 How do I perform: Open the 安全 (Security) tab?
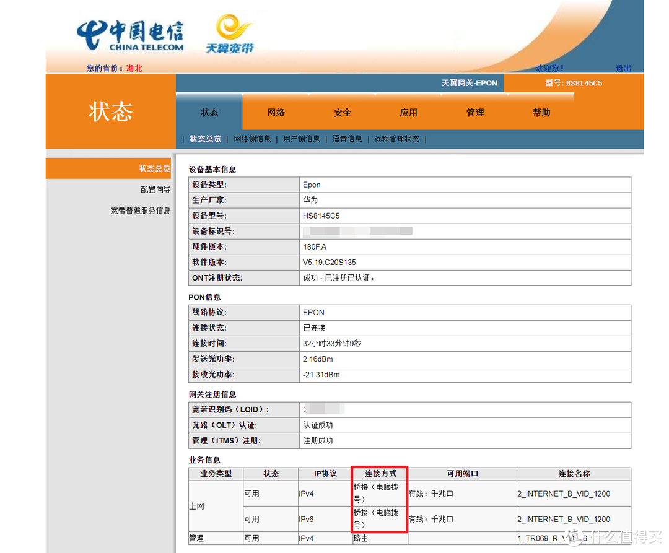[343, 113]
